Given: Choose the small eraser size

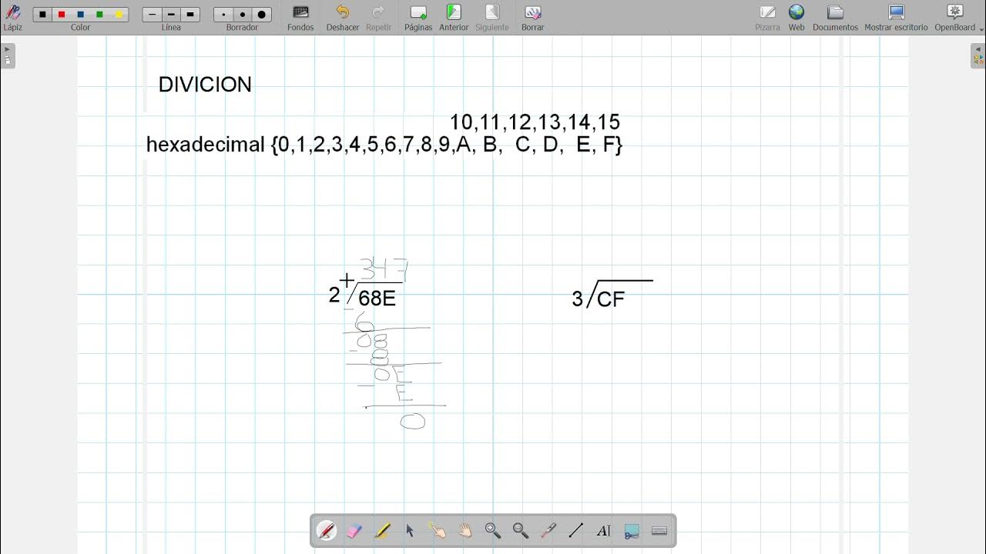Looking at the screenshot, I should coord(223,15).
